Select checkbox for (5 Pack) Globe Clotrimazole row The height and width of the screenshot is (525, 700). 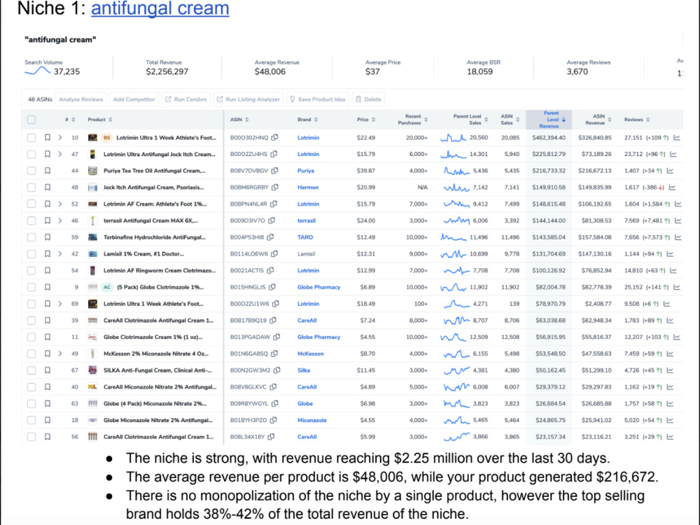pyautogui.click(x=31, y=287)
